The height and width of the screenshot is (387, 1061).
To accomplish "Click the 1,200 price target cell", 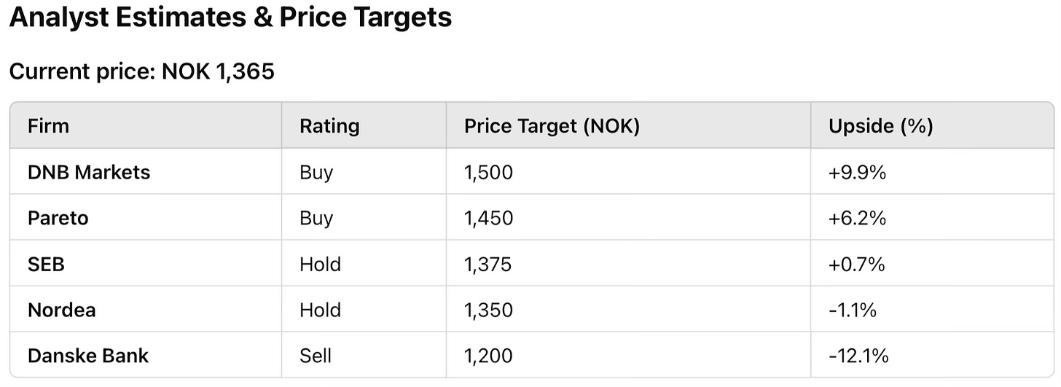I will (x=488, y=356).
